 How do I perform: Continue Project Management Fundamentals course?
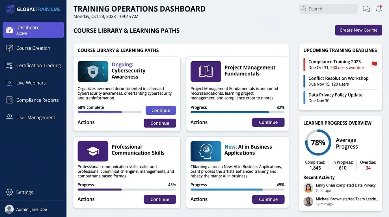click(268, 122)
